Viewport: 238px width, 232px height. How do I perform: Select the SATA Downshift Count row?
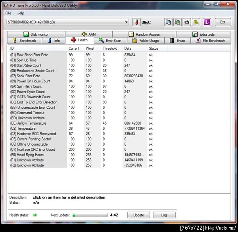click(x=88, y=97)
